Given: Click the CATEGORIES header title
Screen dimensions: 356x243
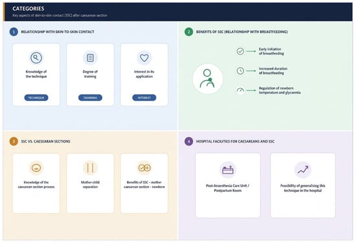Looking at the screenshot, I should click(28, 8).
